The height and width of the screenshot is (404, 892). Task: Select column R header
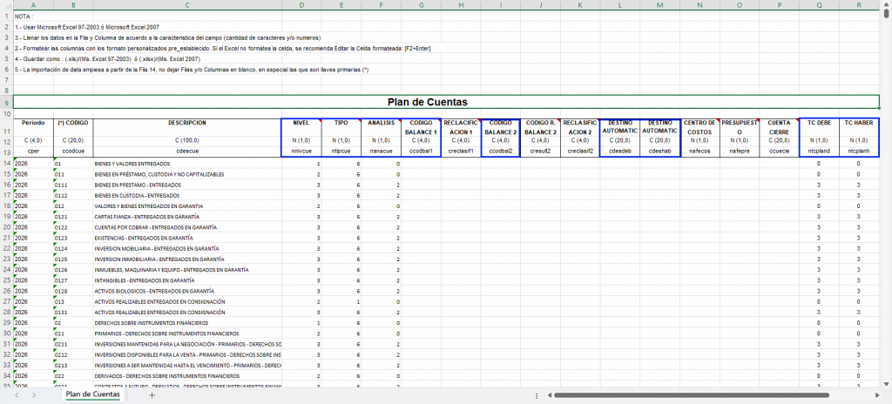859,4
